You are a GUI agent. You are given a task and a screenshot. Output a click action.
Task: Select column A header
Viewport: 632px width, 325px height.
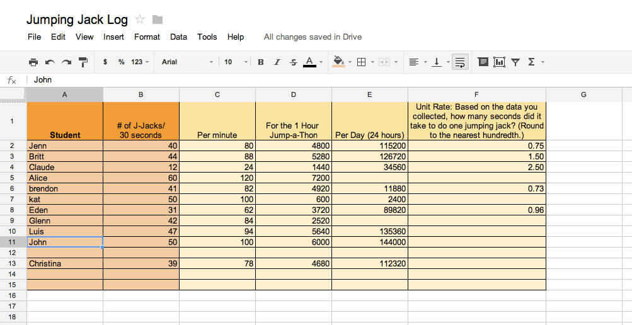[x=65, y=94]
